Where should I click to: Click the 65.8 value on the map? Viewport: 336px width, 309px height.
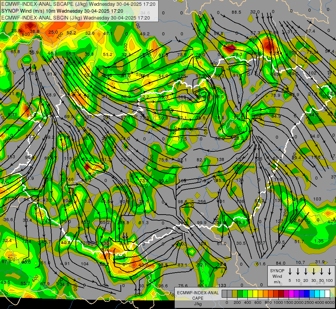coord(15,51)
